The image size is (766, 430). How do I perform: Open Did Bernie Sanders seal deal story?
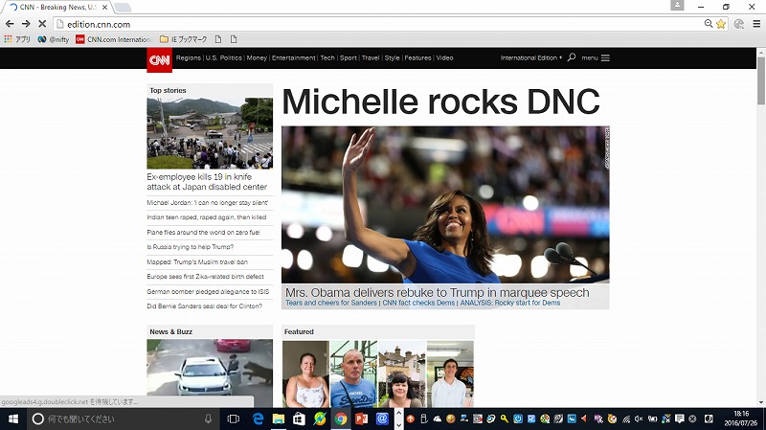click(x=204, y=306)
